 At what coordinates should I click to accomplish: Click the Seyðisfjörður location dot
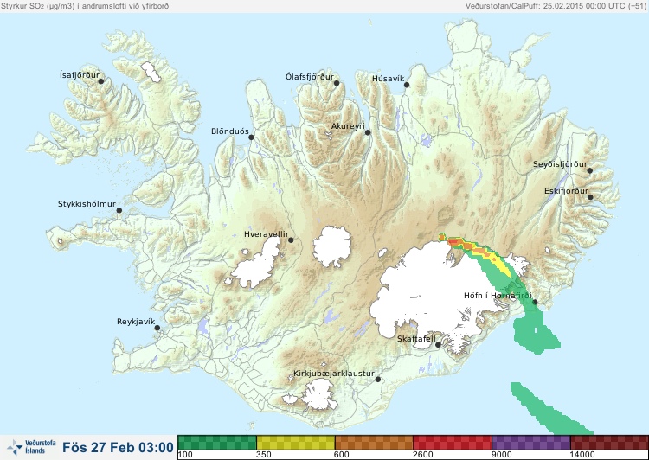(590, 170)
